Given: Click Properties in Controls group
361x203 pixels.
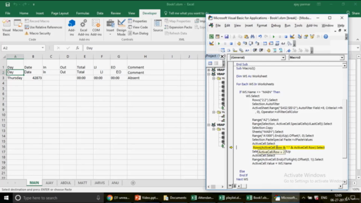Looking at the screenshot, I should point(138,21).
